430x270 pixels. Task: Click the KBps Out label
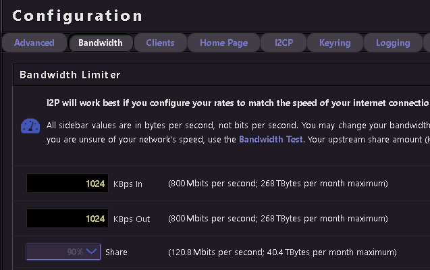click(x=133, y=219)
